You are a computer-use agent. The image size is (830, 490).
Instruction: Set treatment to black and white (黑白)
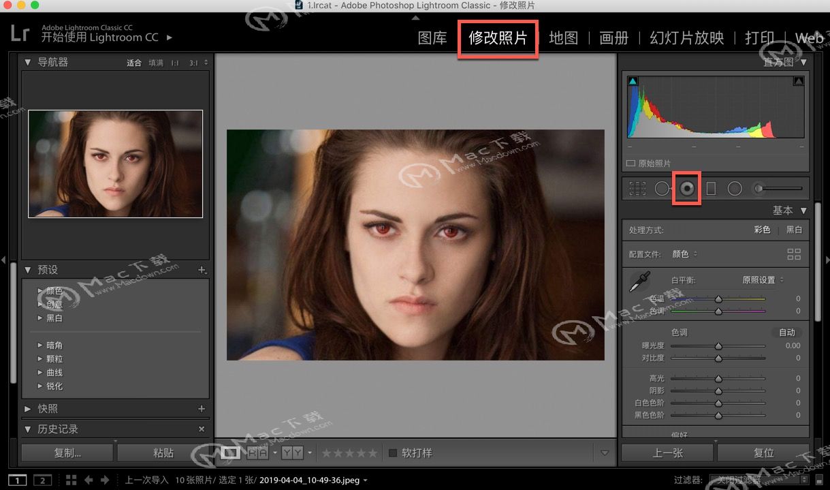click(795, 230)
